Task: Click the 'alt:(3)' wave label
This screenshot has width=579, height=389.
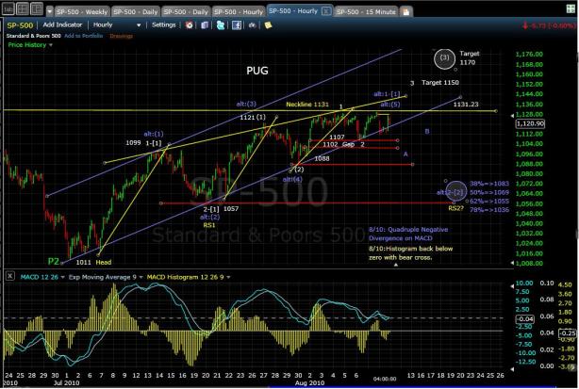Action: tap(246, 104)
